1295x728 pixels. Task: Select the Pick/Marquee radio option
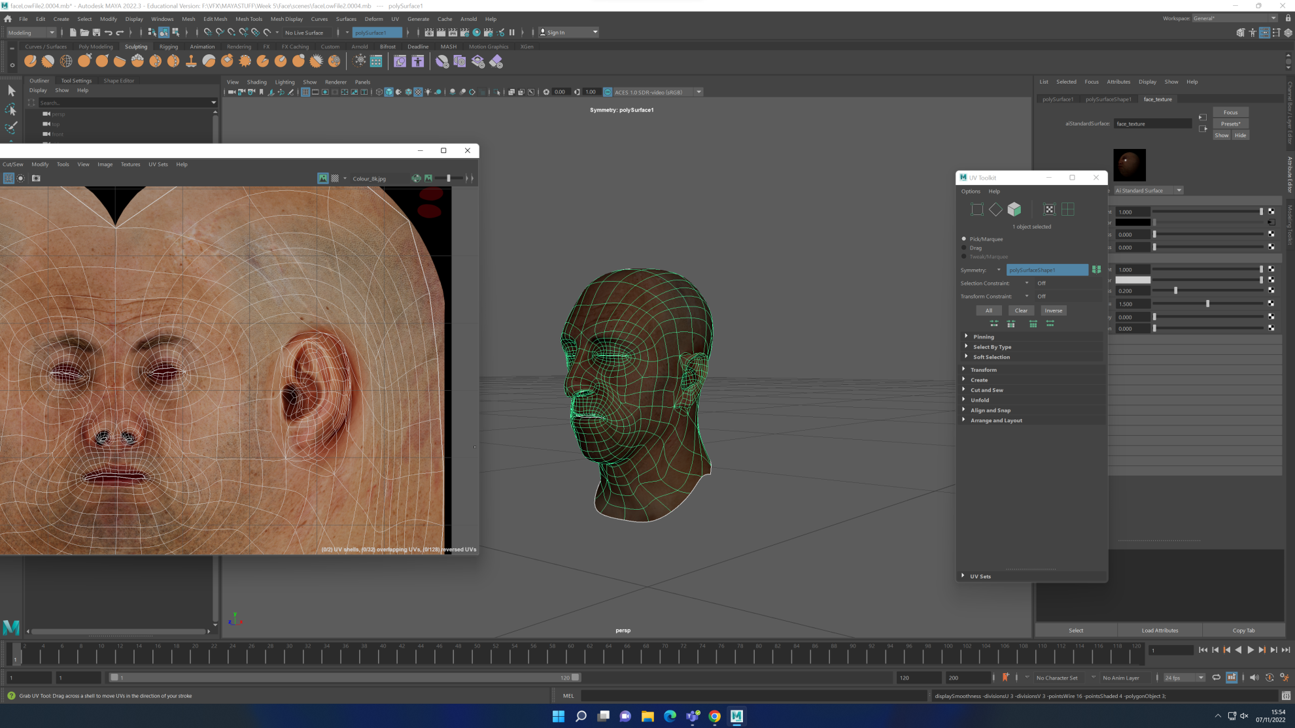coord(964,239)
